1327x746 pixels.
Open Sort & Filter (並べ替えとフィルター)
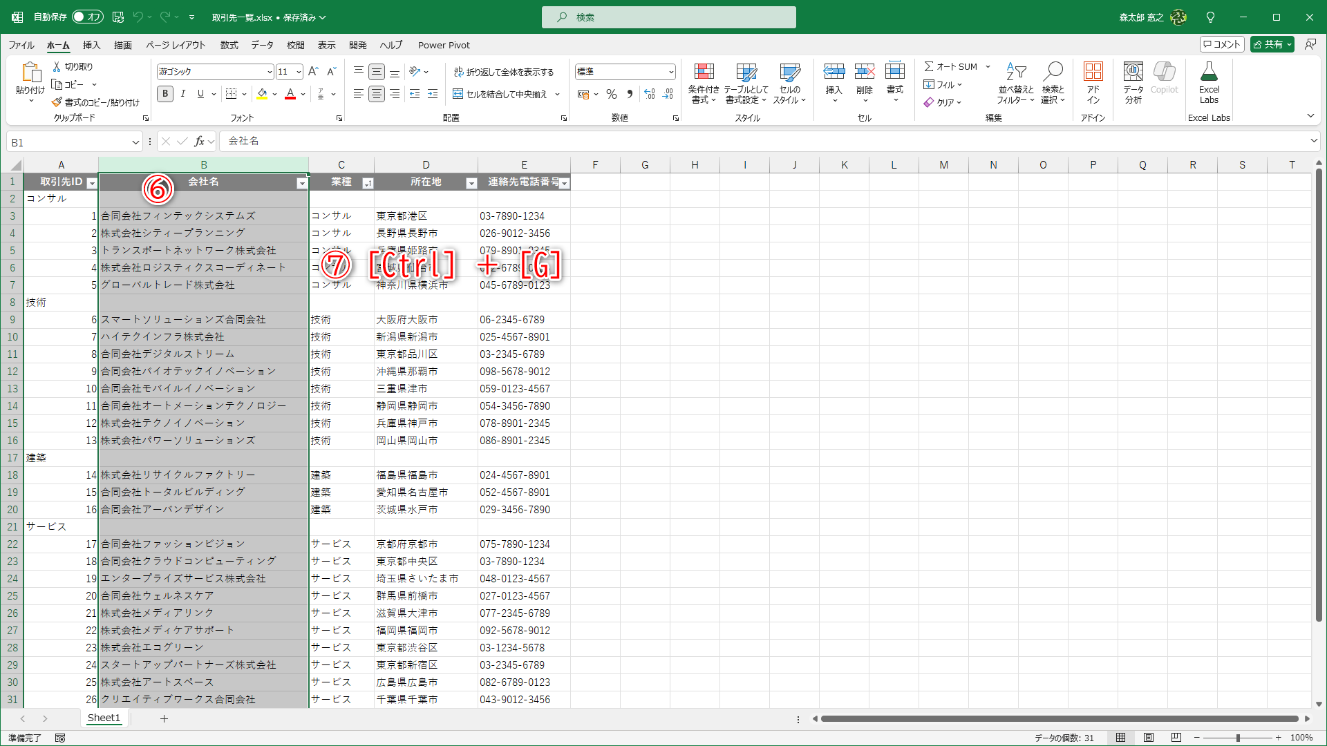1015,83
